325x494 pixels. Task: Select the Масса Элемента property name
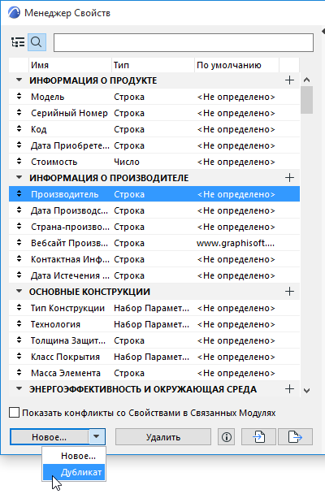(x=66, y=373)
